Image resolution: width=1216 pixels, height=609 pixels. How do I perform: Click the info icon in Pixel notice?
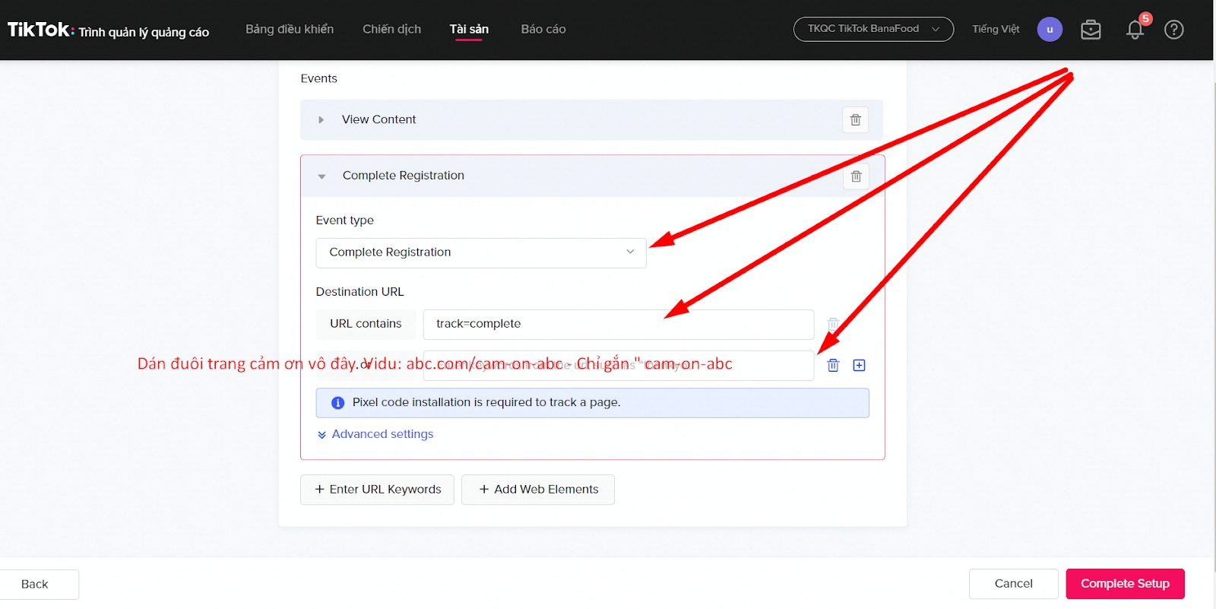338,403
